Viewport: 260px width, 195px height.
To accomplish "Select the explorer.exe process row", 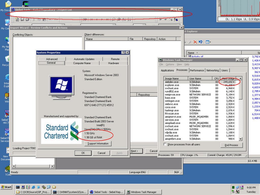I will coord(201,85).
